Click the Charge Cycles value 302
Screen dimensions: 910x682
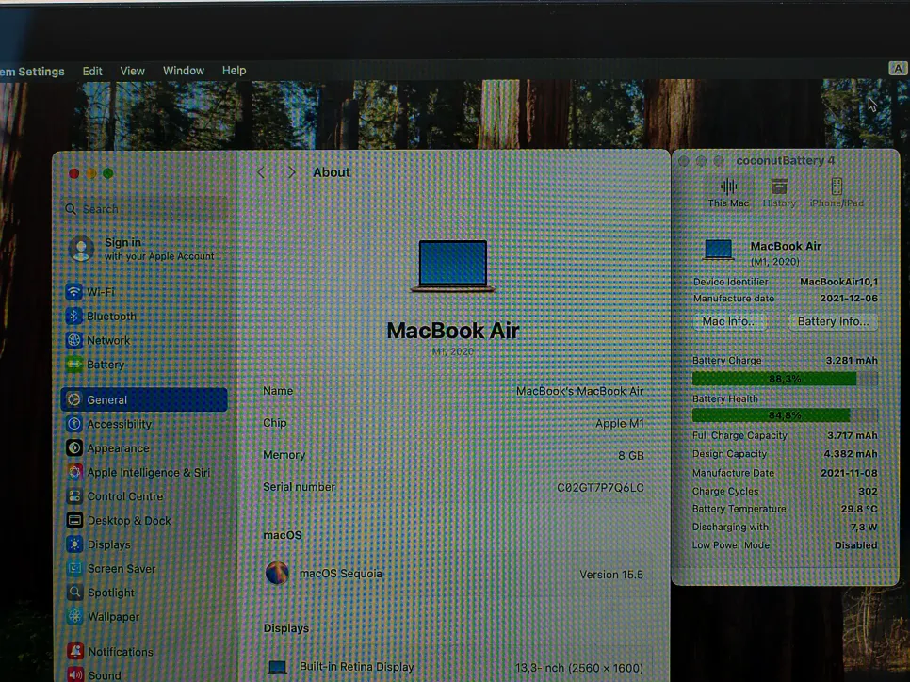868,491
